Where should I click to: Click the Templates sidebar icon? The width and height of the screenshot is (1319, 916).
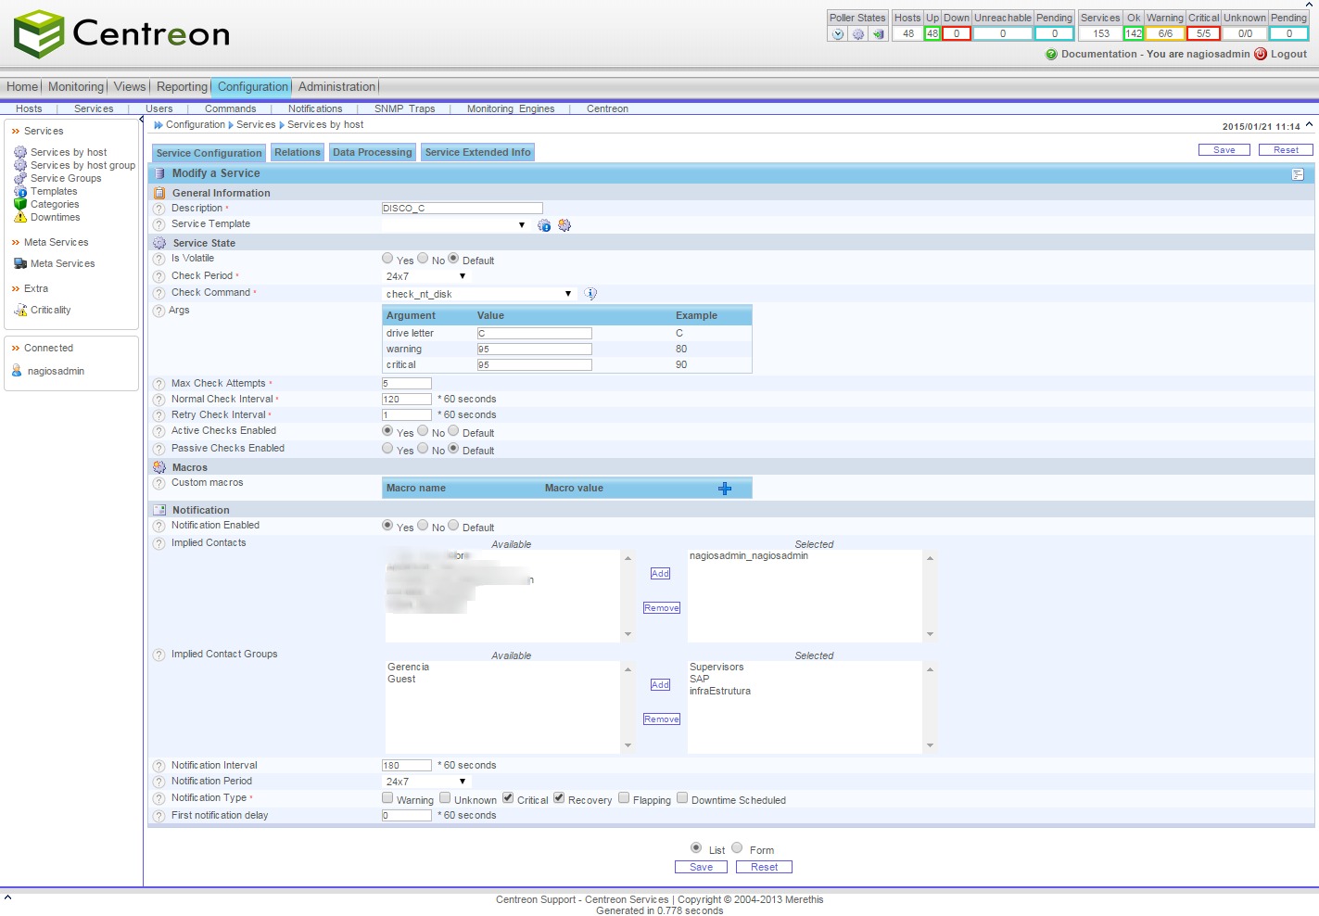pos(20,191)
